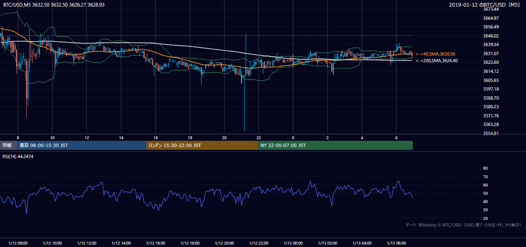The height and width of the screenshot is (247, 526).
Task: Click the BTC/USD,M5 OHLC header text
Action: (x=54, y=5)
